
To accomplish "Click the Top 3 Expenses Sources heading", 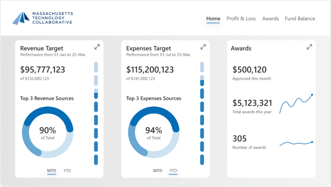I will (x=154, y=98).
